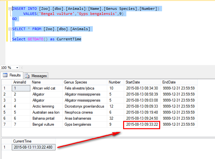The image size is (215, 159).
Task: Click the GO keyword in the editor
Action: [14, 19]
